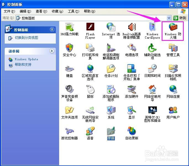
Task: Open the 360强力卸载 icon
Action: (69, 27)
